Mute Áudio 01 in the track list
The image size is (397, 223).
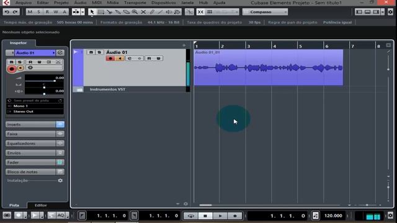click(x=91, y=52)
